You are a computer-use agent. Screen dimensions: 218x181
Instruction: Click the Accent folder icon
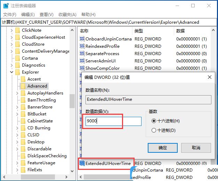[23, 79]
